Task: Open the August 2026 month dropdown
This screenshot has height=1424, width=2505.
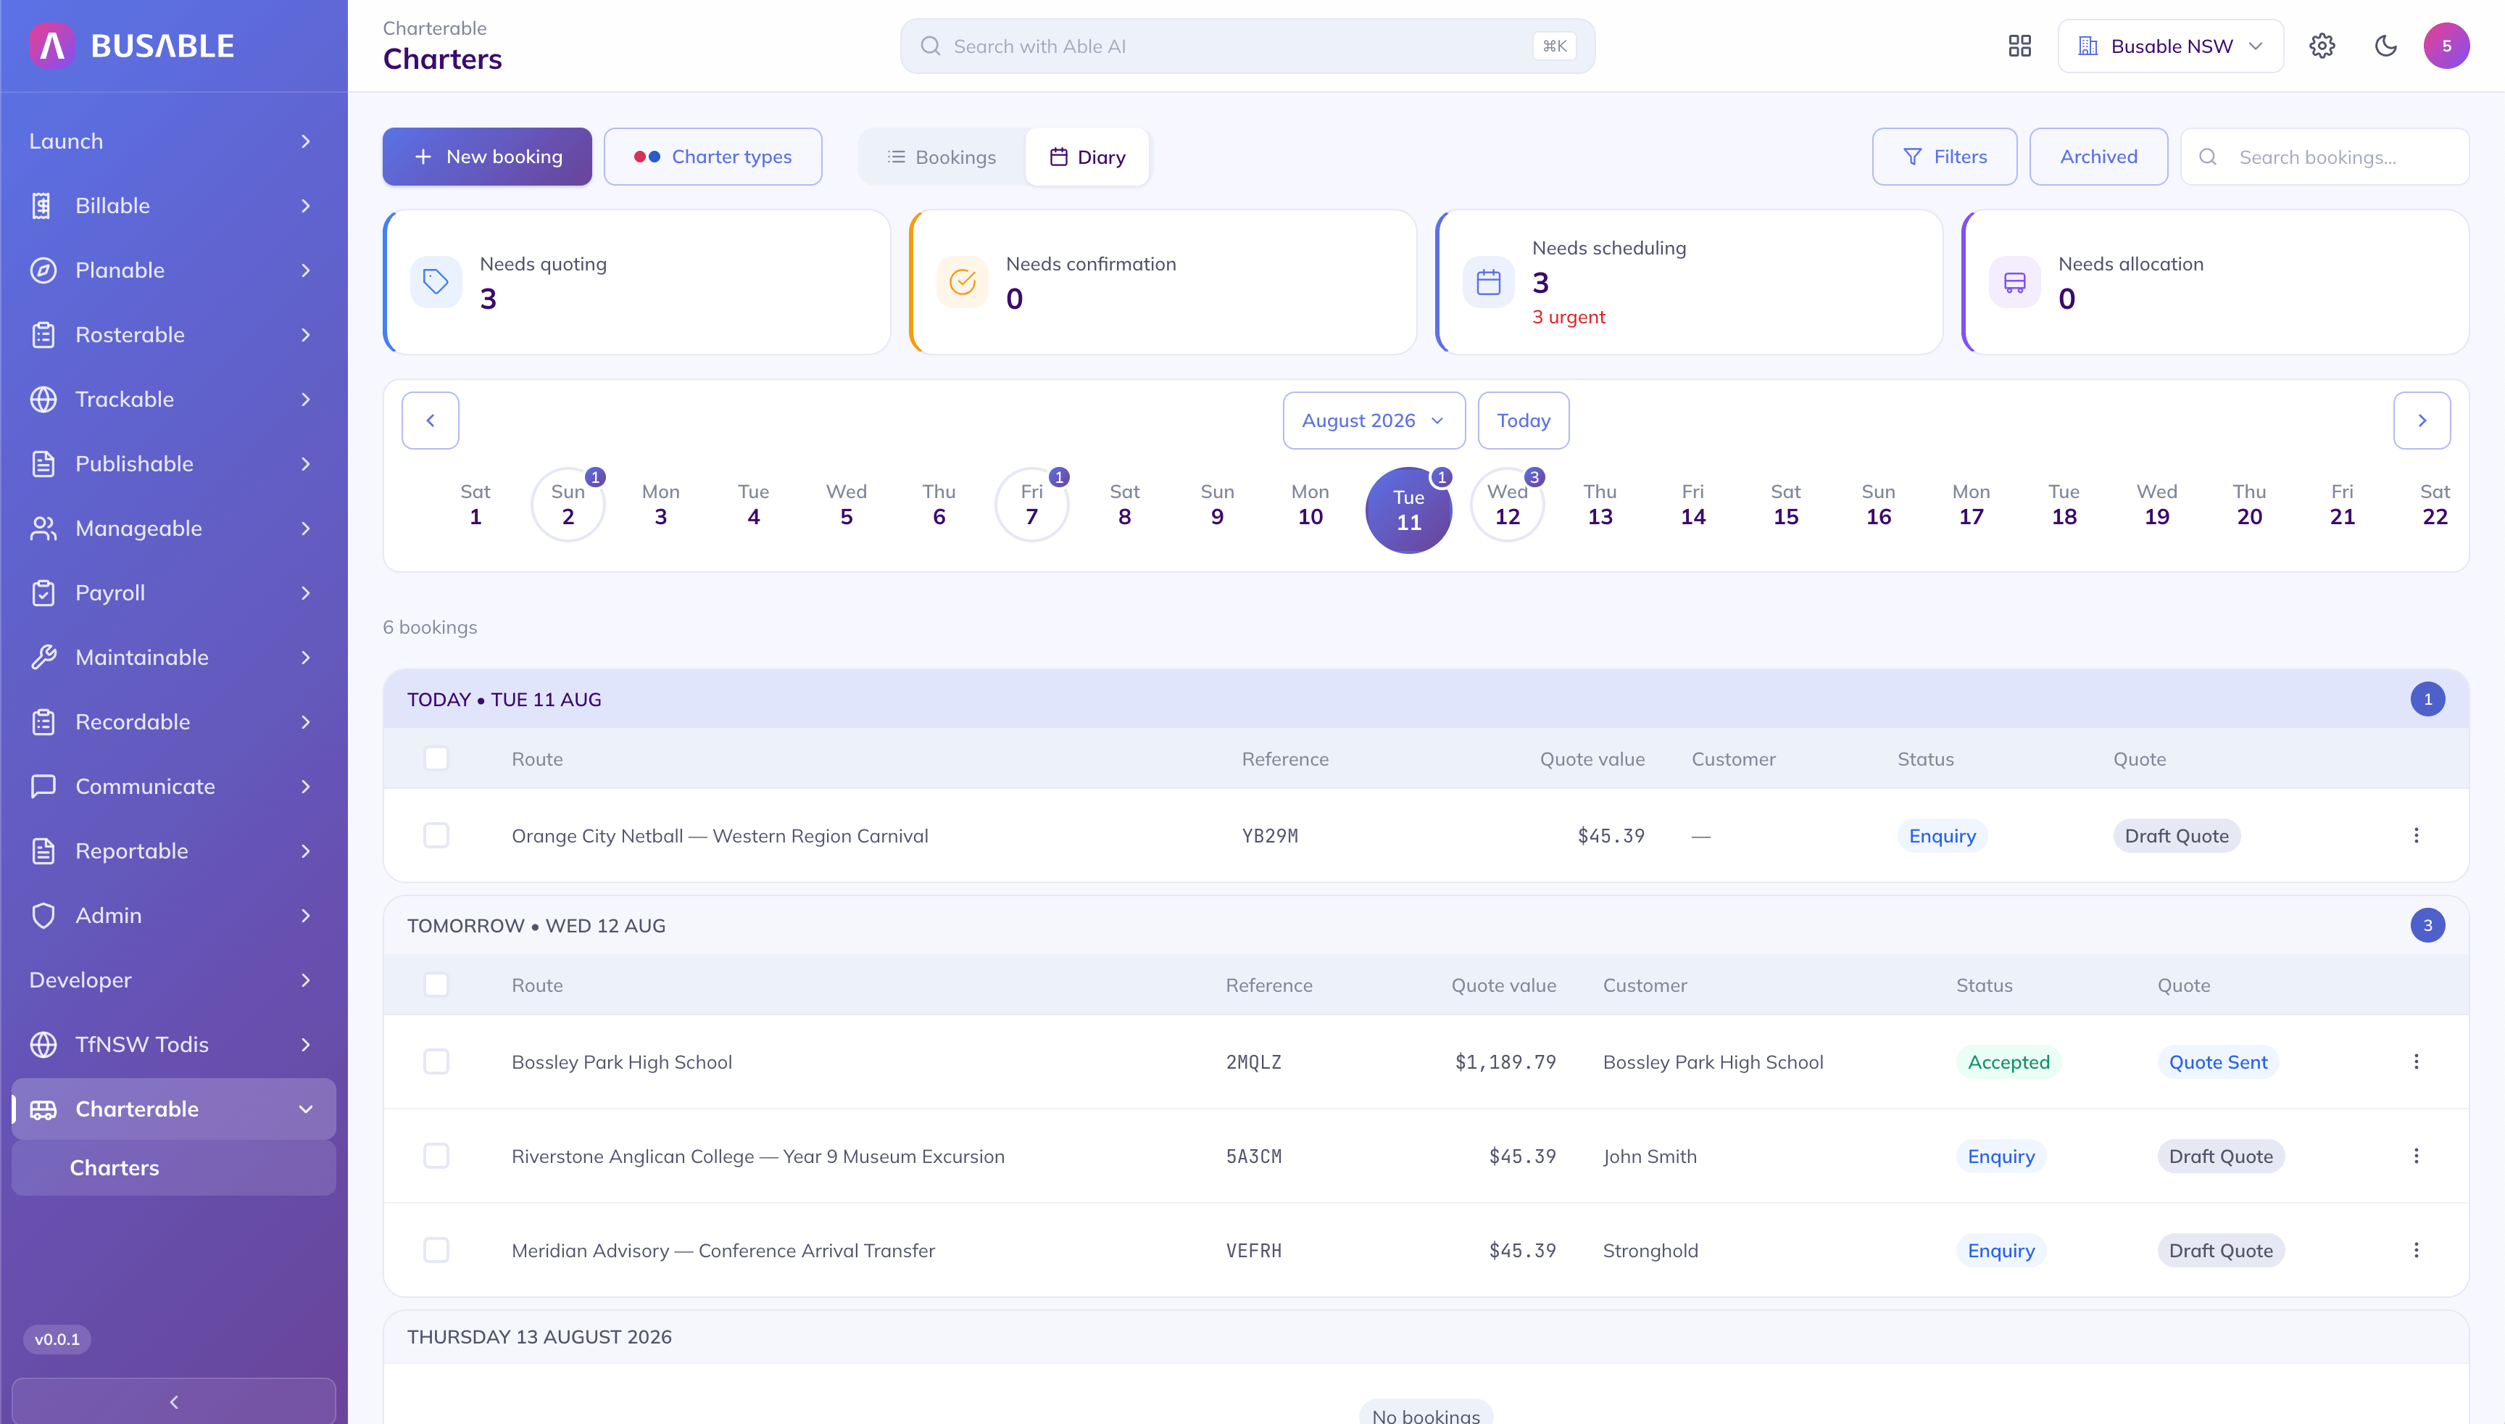Action: tap(1374, 421)
